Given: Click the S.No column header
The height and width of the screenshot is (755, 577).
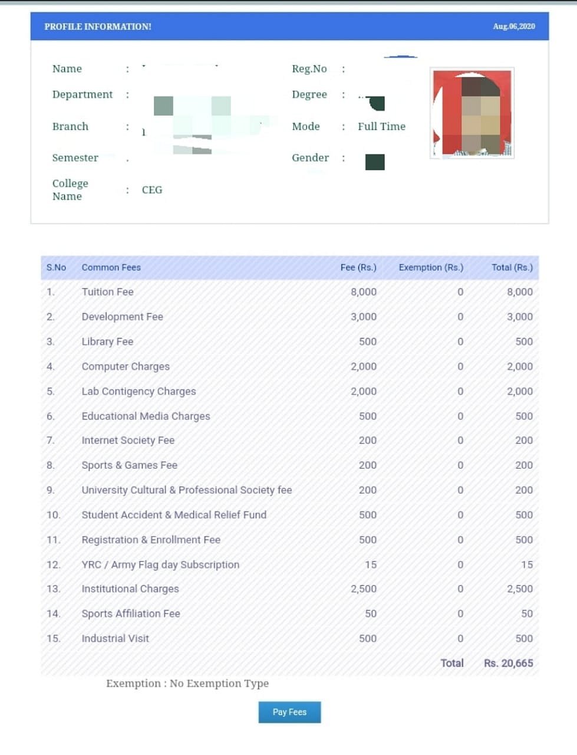Looking at the screenshot, I should (x=56, y=267).
